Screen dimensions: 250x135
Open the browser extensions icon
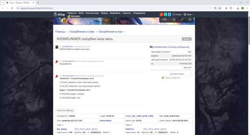[x=231, y=8]
